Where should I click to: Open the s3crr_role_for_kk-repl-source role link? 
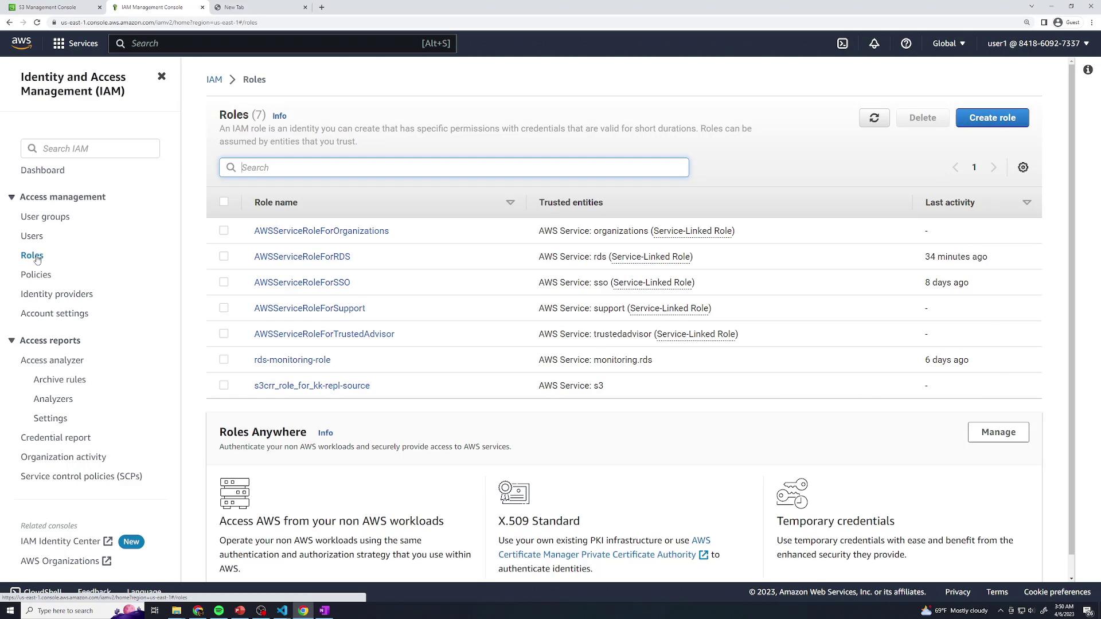click(312, 386)
